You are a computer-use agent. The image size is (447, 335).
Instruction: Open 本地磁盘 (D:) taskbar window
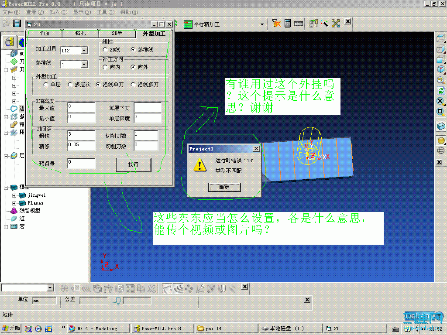pyautogui.click(x=291, y=328)
